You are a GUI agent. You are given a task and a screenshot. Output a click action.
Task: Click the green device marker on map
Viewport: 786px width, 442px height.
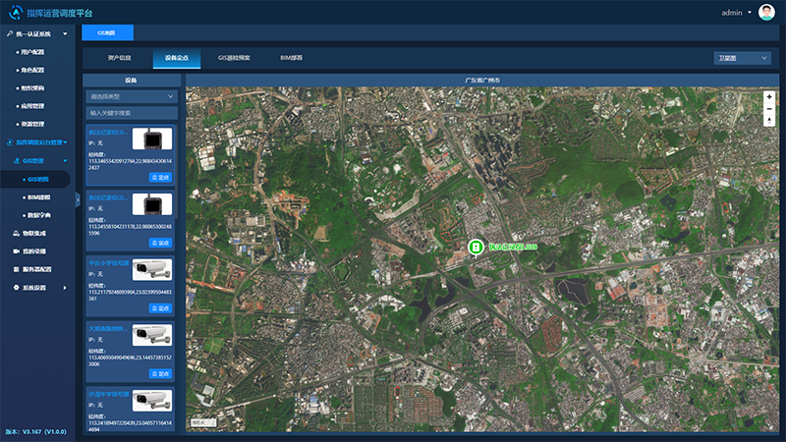pyautogui.click(x=475, y=248)
